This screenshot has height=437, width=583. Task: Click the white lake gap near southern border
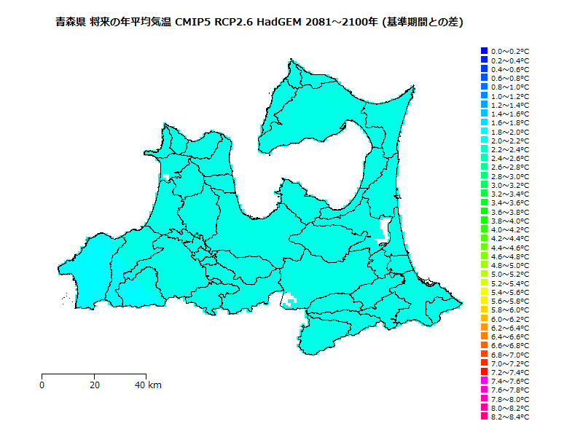coord(290,299)
